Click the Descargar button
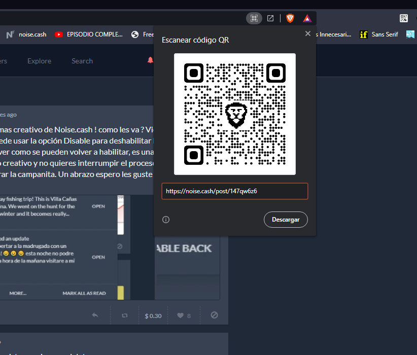This screenshot has width=417, height=355. [286, 220]
